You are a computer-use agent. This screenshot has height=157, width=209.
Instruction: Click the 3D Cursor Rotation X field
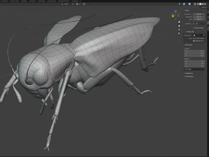195,61
